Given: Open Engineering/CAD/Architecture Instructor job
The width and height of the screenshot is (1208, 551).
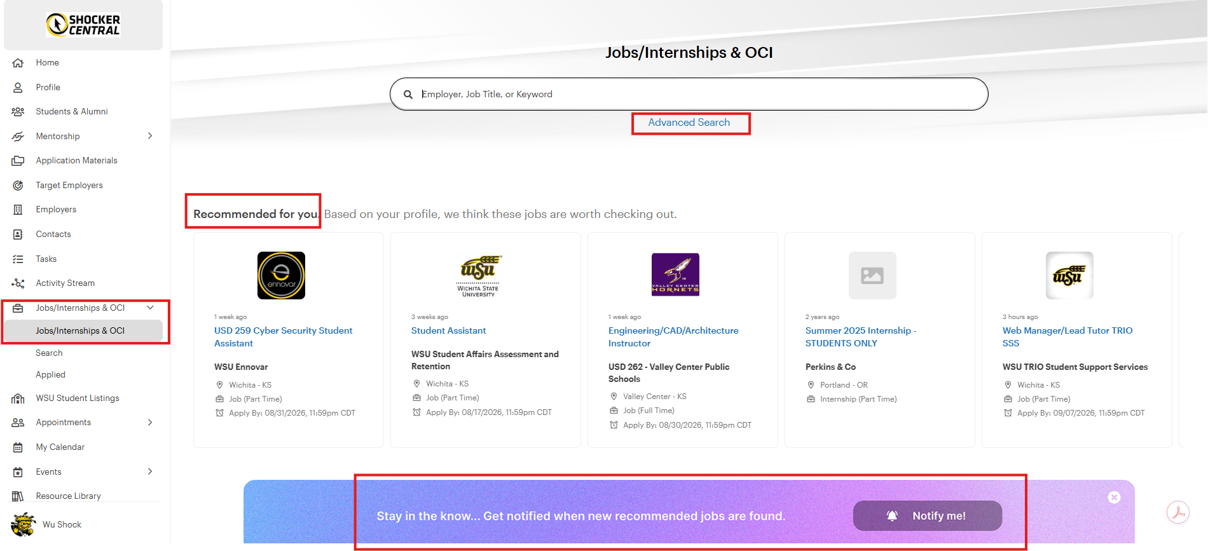Looking at the screenshot, I should tap(673, 337).
